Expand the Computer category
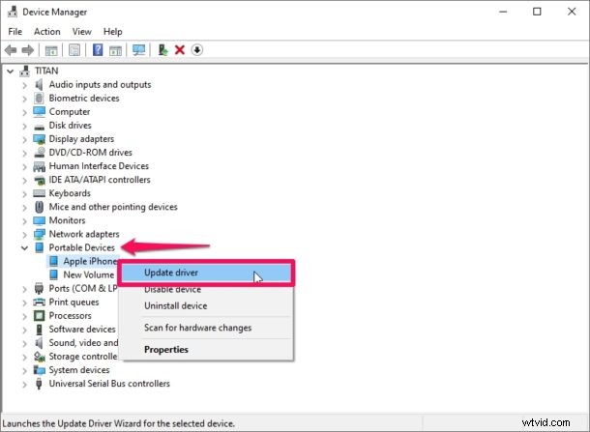 click(24, 112)
